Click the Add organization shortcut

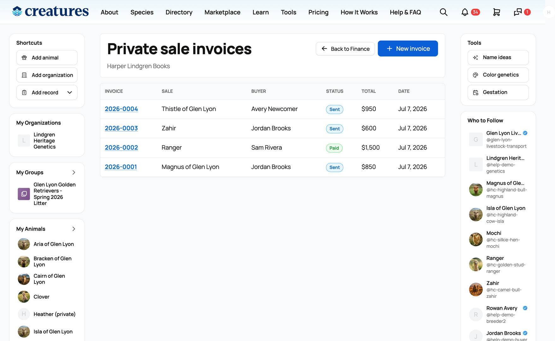click(47, 75)
